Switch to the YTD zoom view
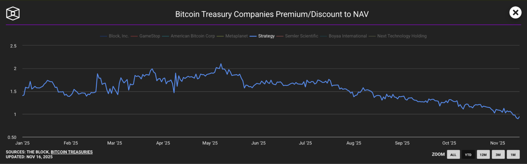The image size is (527, 164). (x=468, y=155)
